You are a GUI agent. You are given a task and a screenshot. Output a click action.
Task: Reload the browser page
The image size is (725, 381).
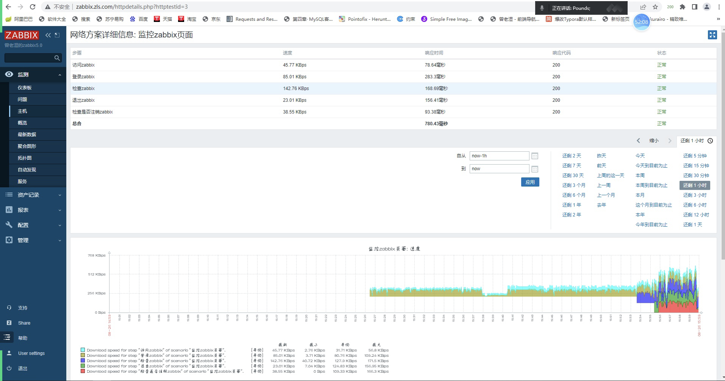(x=33, y=7)
